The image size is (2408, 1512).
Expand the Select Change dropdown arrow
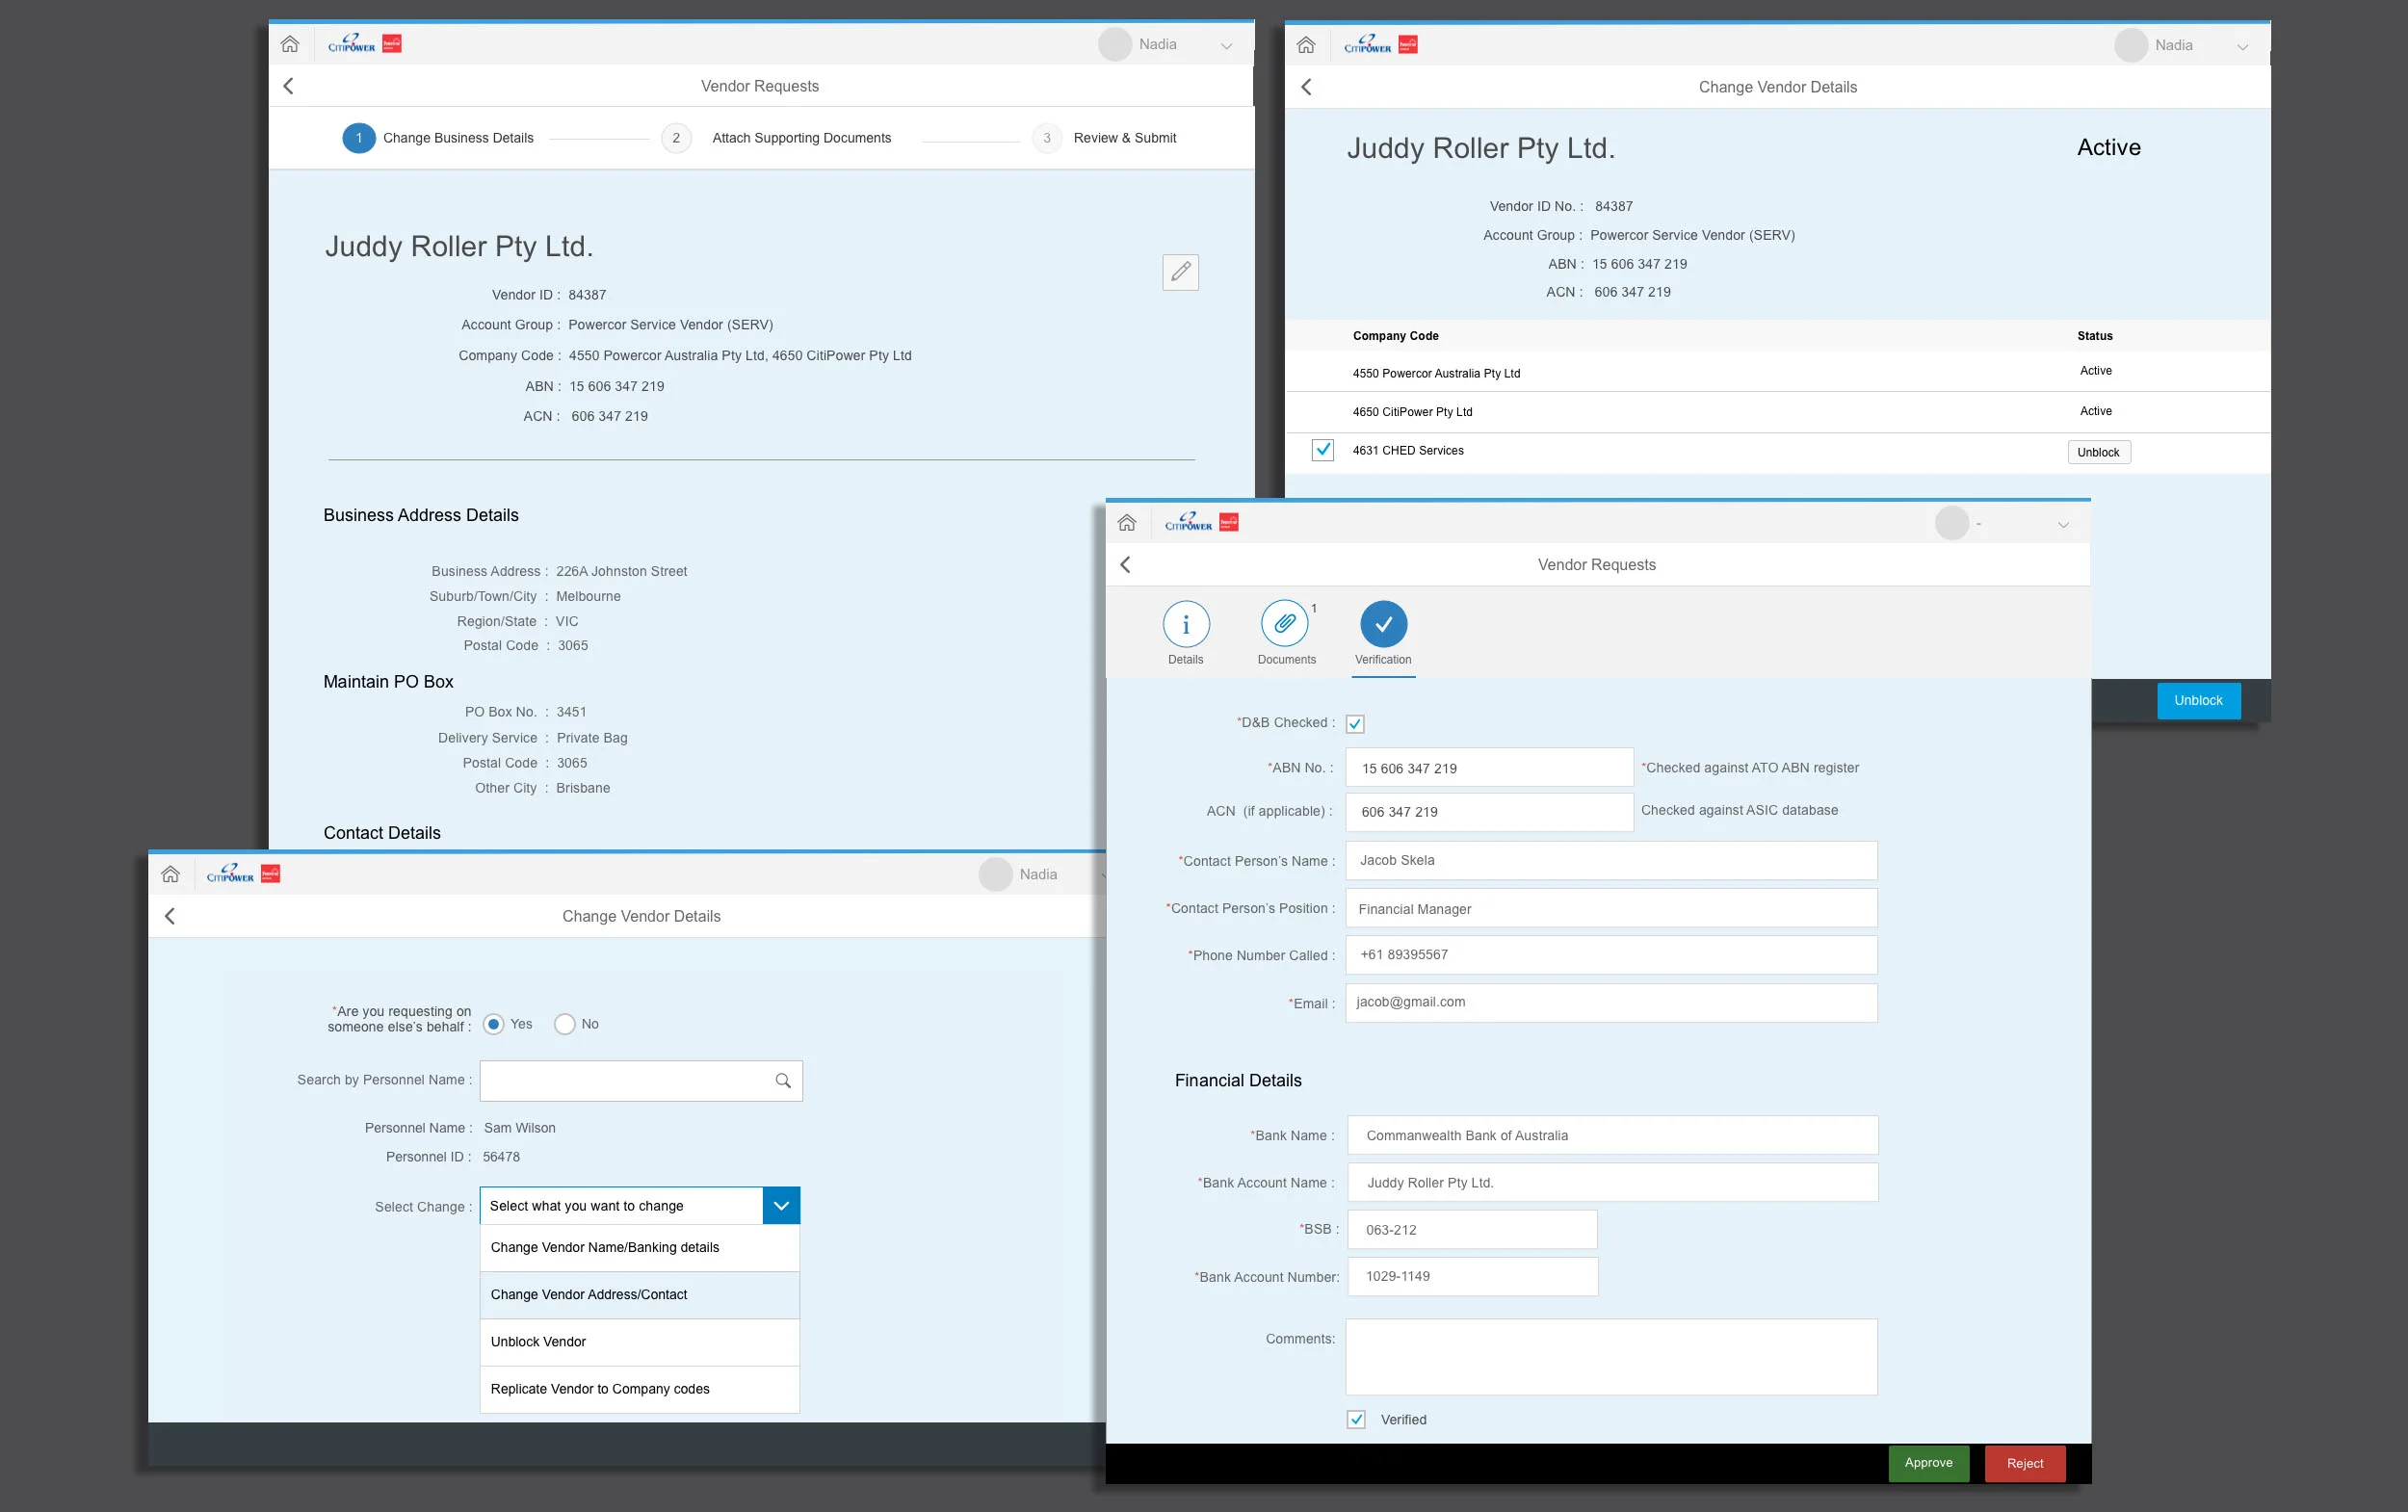(781, 1206)
